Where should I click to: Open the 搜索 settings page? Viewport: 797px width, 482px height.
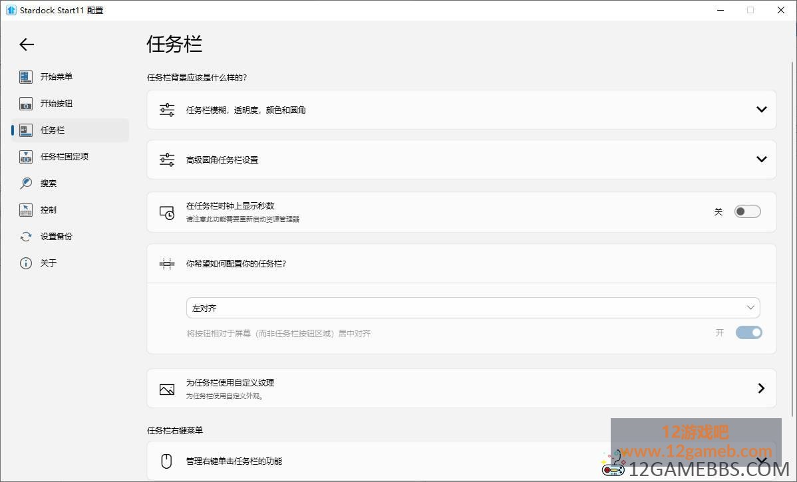[70, 183]
